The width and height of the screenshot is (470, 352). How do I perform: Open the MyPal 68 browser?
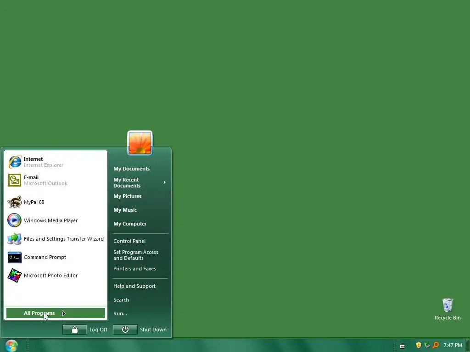pyautogui.click(x=56, y=202)
